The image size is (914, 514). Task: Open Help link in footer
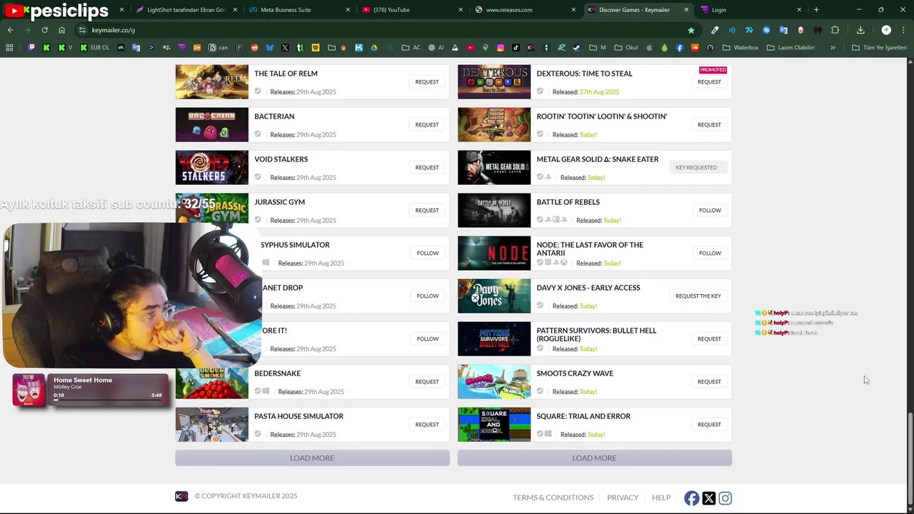661,498
